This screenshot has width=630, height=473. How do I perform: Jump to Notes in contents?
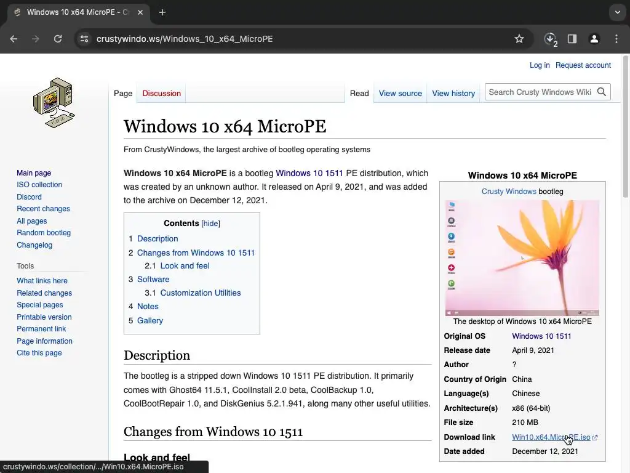(148, 306)
